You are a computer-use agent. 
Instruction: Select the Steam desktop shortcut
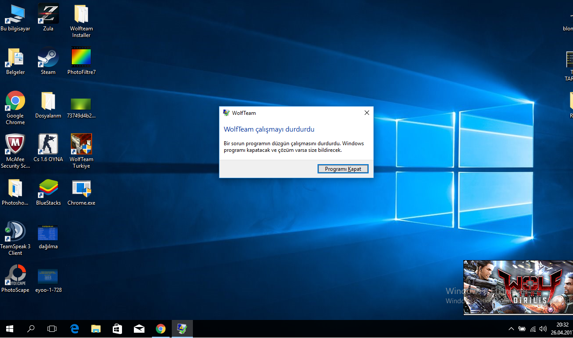click(x=48, y=62)
